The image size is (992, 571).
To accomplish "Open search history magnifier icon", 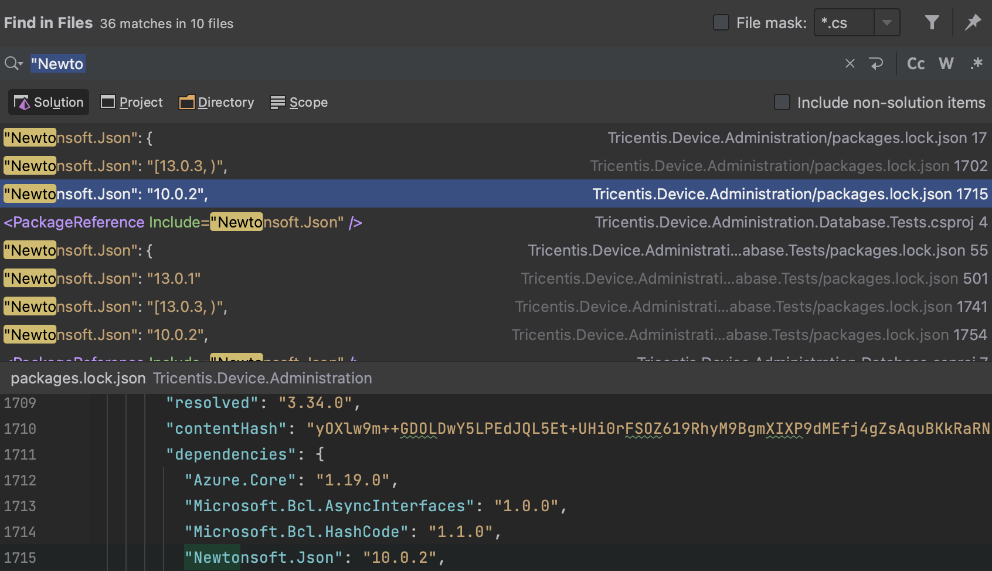I will click(x=13, y=63).
